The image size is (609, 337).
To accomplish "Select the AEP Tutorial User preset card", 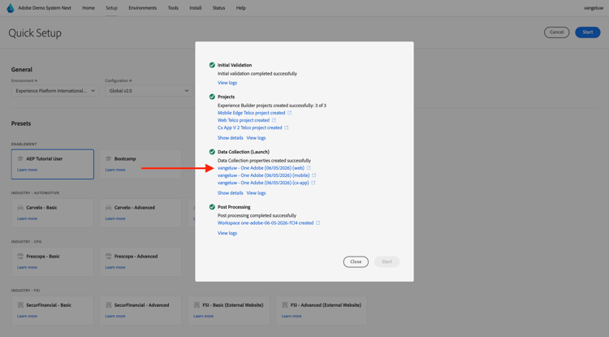I will pos(53,164).
